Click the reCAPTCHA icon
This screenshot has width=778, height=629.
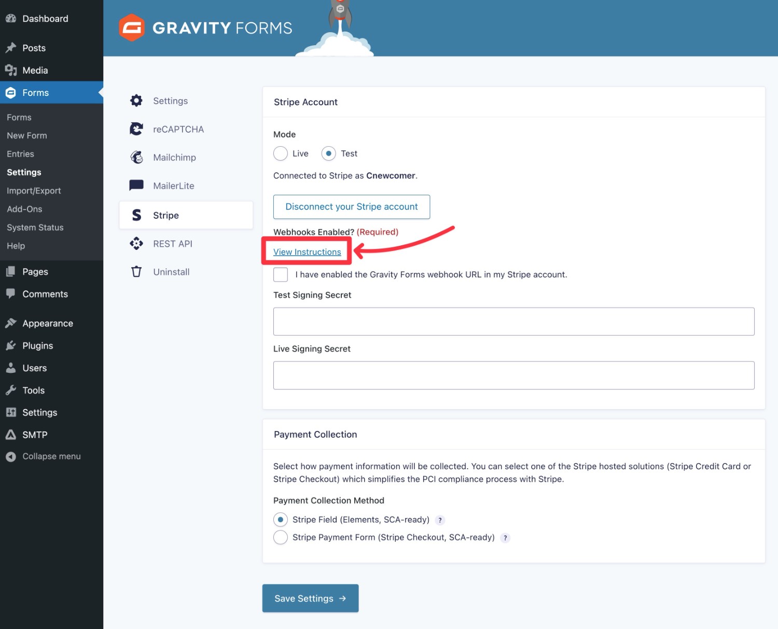[136, 129]
